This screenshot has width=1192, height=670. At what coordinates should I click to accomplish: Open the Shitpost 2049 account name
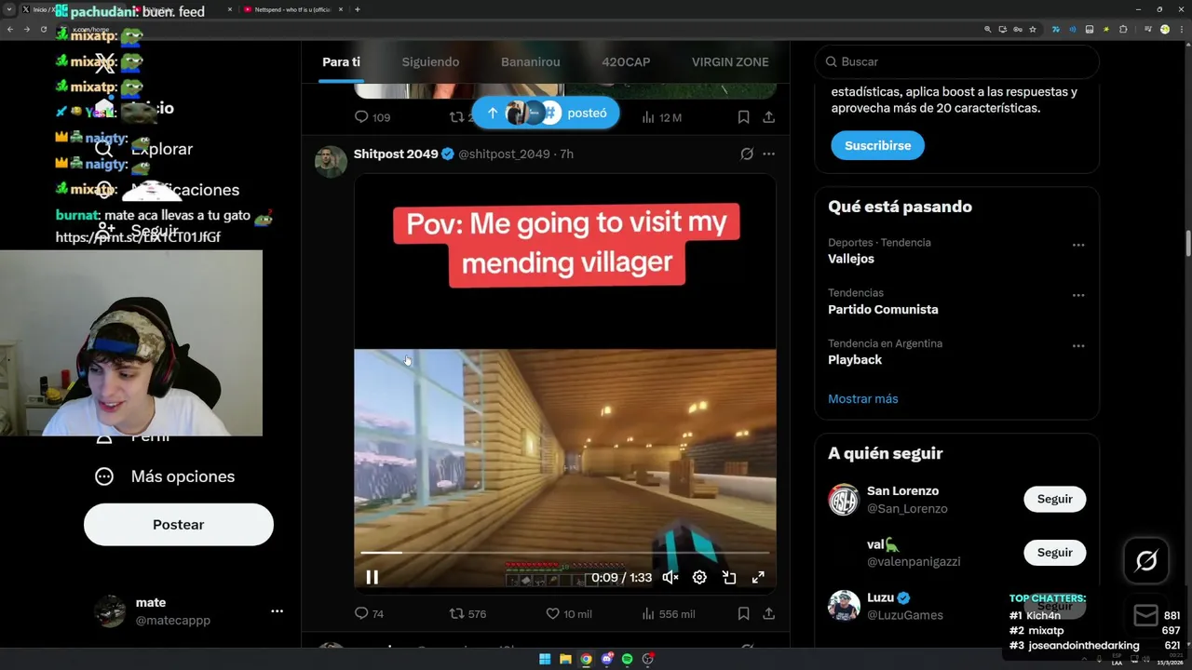click(396, 154)
